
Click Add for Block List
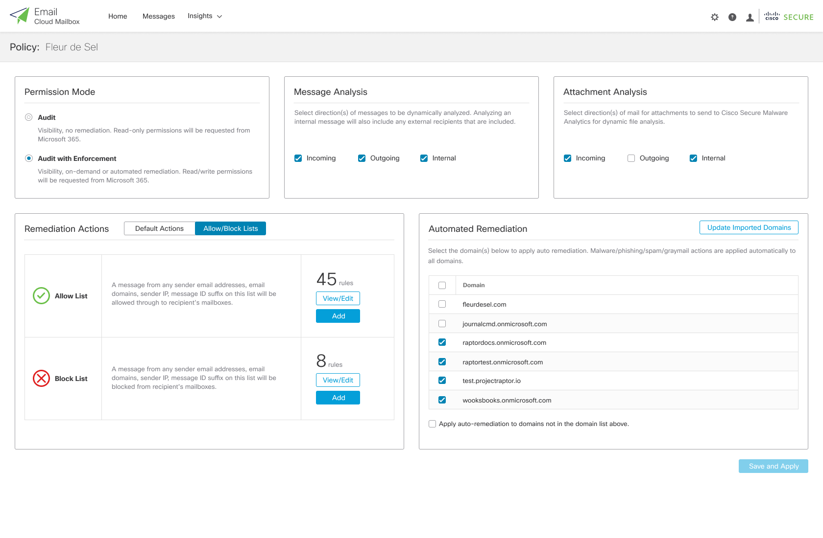pyautogui.click(x=338, y=398)
